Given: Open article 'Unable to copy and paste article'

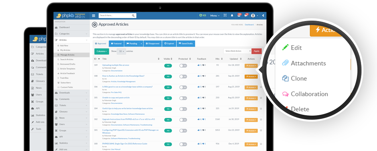Looking at the screenshot, I should click(116, 98).
